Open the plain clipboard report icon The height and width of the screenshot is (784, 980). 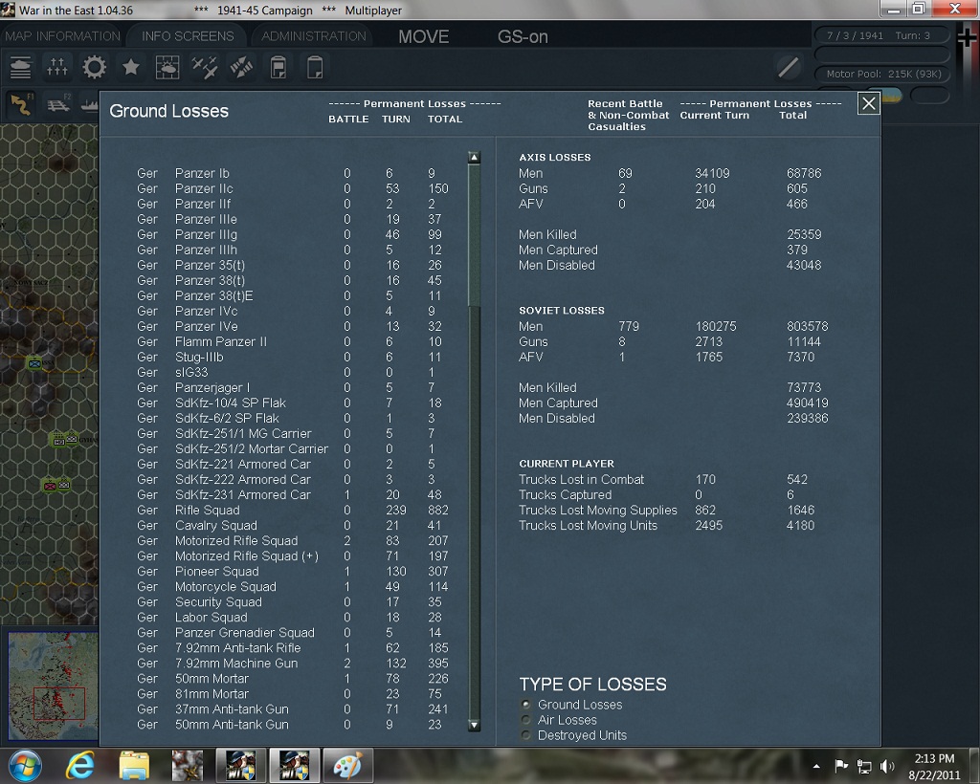[x=315, y=68]
